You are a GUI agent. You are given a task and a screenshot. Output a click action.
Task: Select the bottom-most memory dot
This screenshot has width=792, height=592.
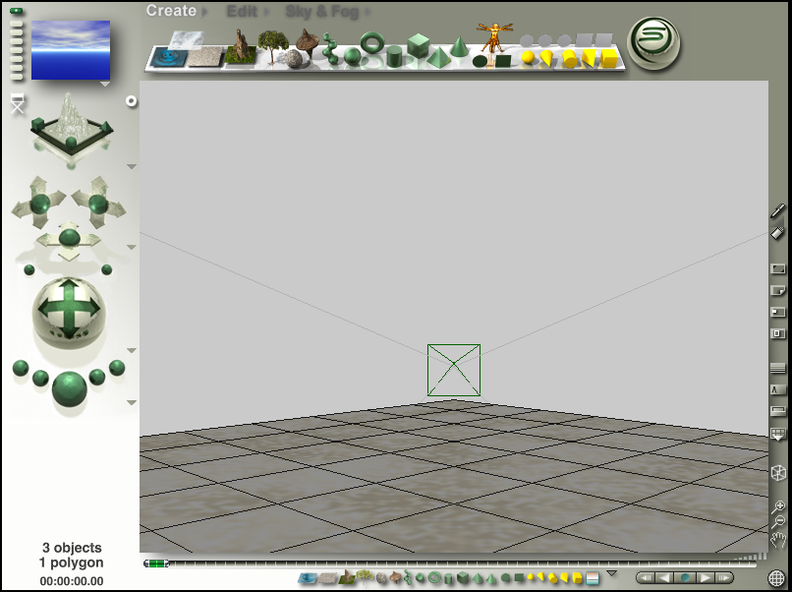(16, 77)
